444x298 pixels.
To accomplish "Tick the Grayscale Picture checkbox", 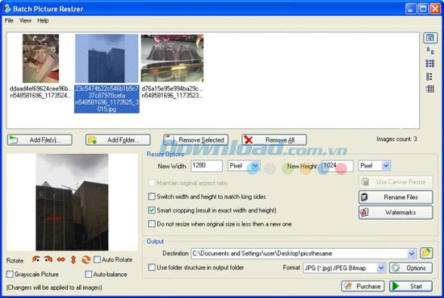I will click(x=10, y=274).
